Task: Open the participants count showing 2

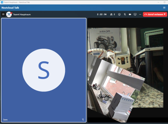Action: click(113, 14)
